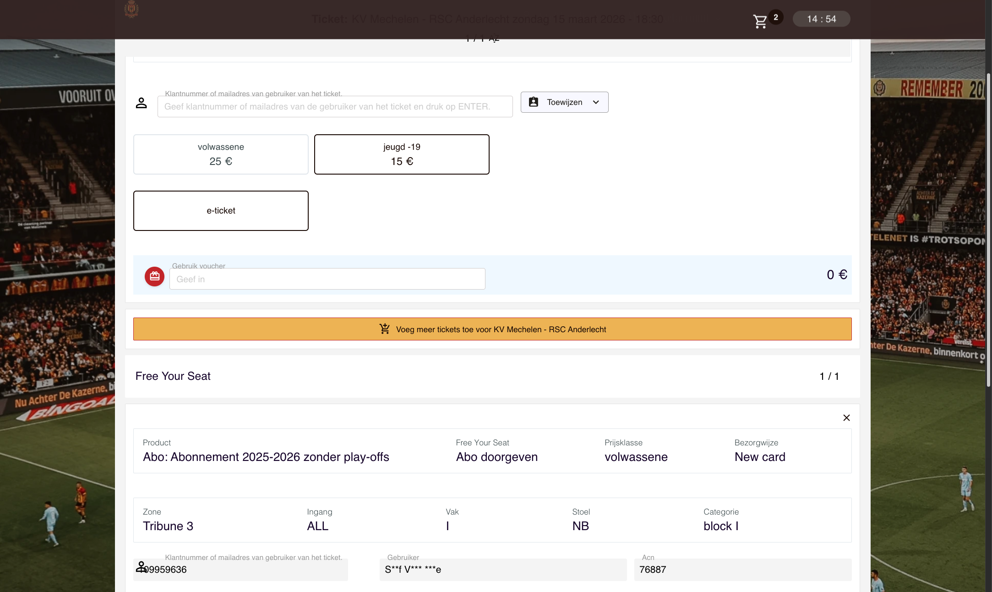Expand the Toewijzen dropdown
This screenshot has width=992, height=592.
[564, 102]
